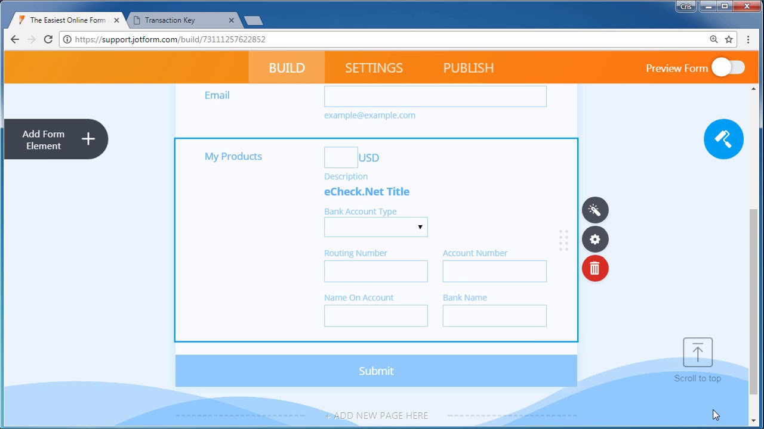The image size is (764, 429).
Task: Click the Scroll to top arrow icon
Action: (697, 352)
